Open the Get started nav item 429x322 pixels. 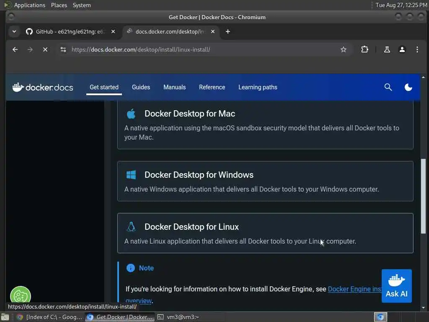click(x=104, y=87)
